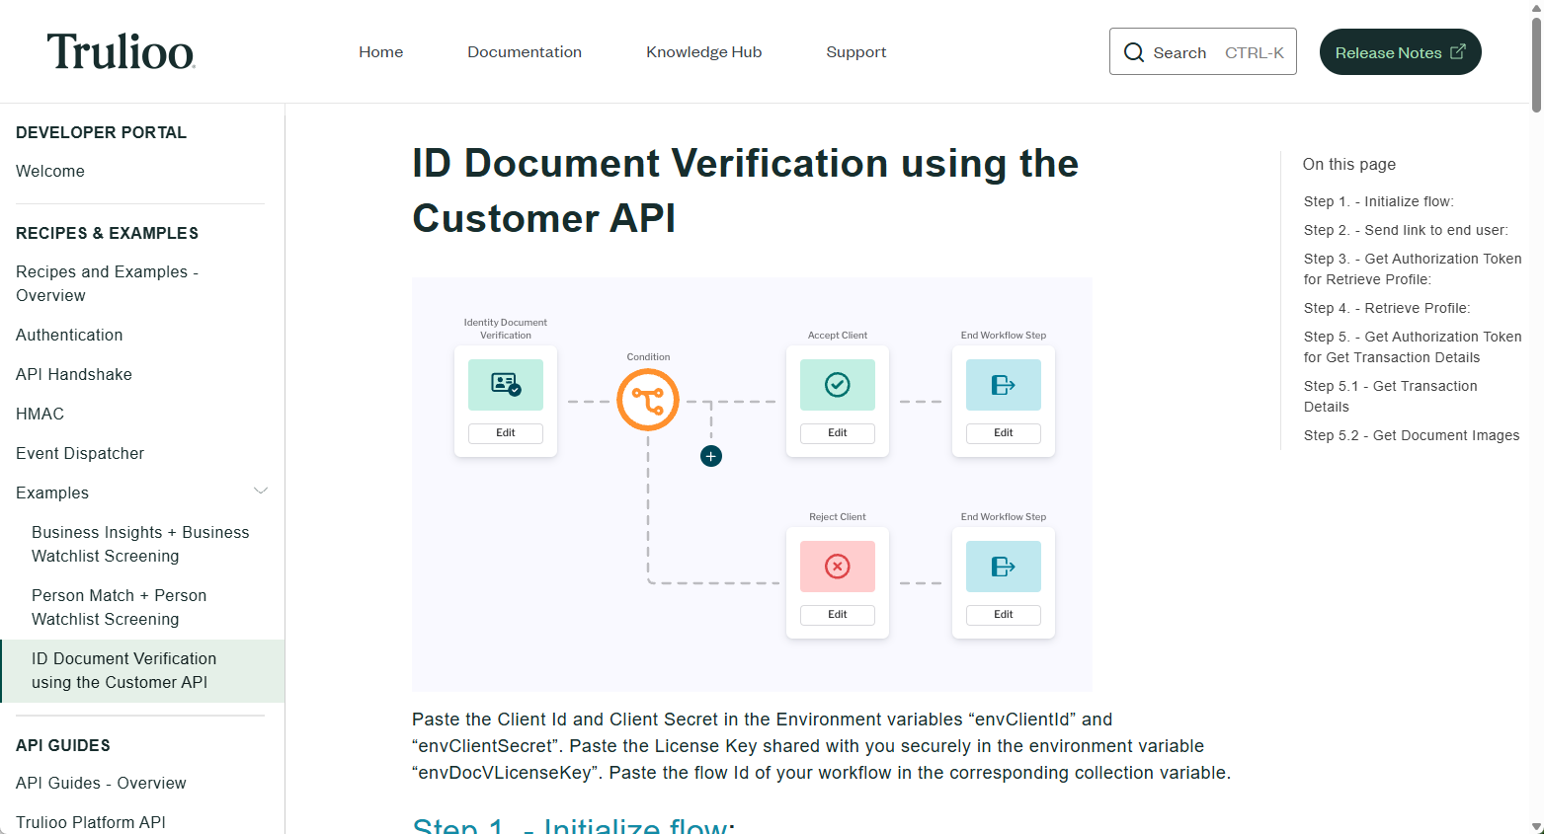Open the Event Dispatcher page
1544x834 pixels.
point(80,454)
